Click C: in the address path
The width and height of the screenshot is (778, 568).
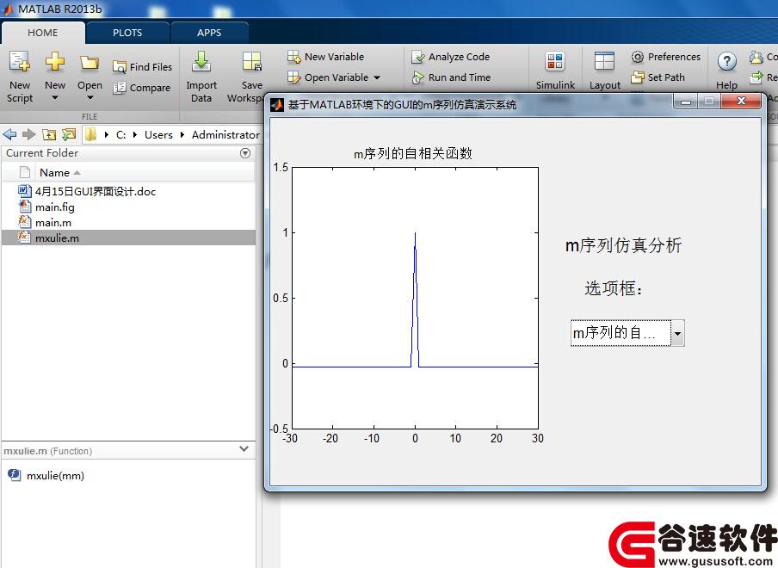(x=120, y=135)
